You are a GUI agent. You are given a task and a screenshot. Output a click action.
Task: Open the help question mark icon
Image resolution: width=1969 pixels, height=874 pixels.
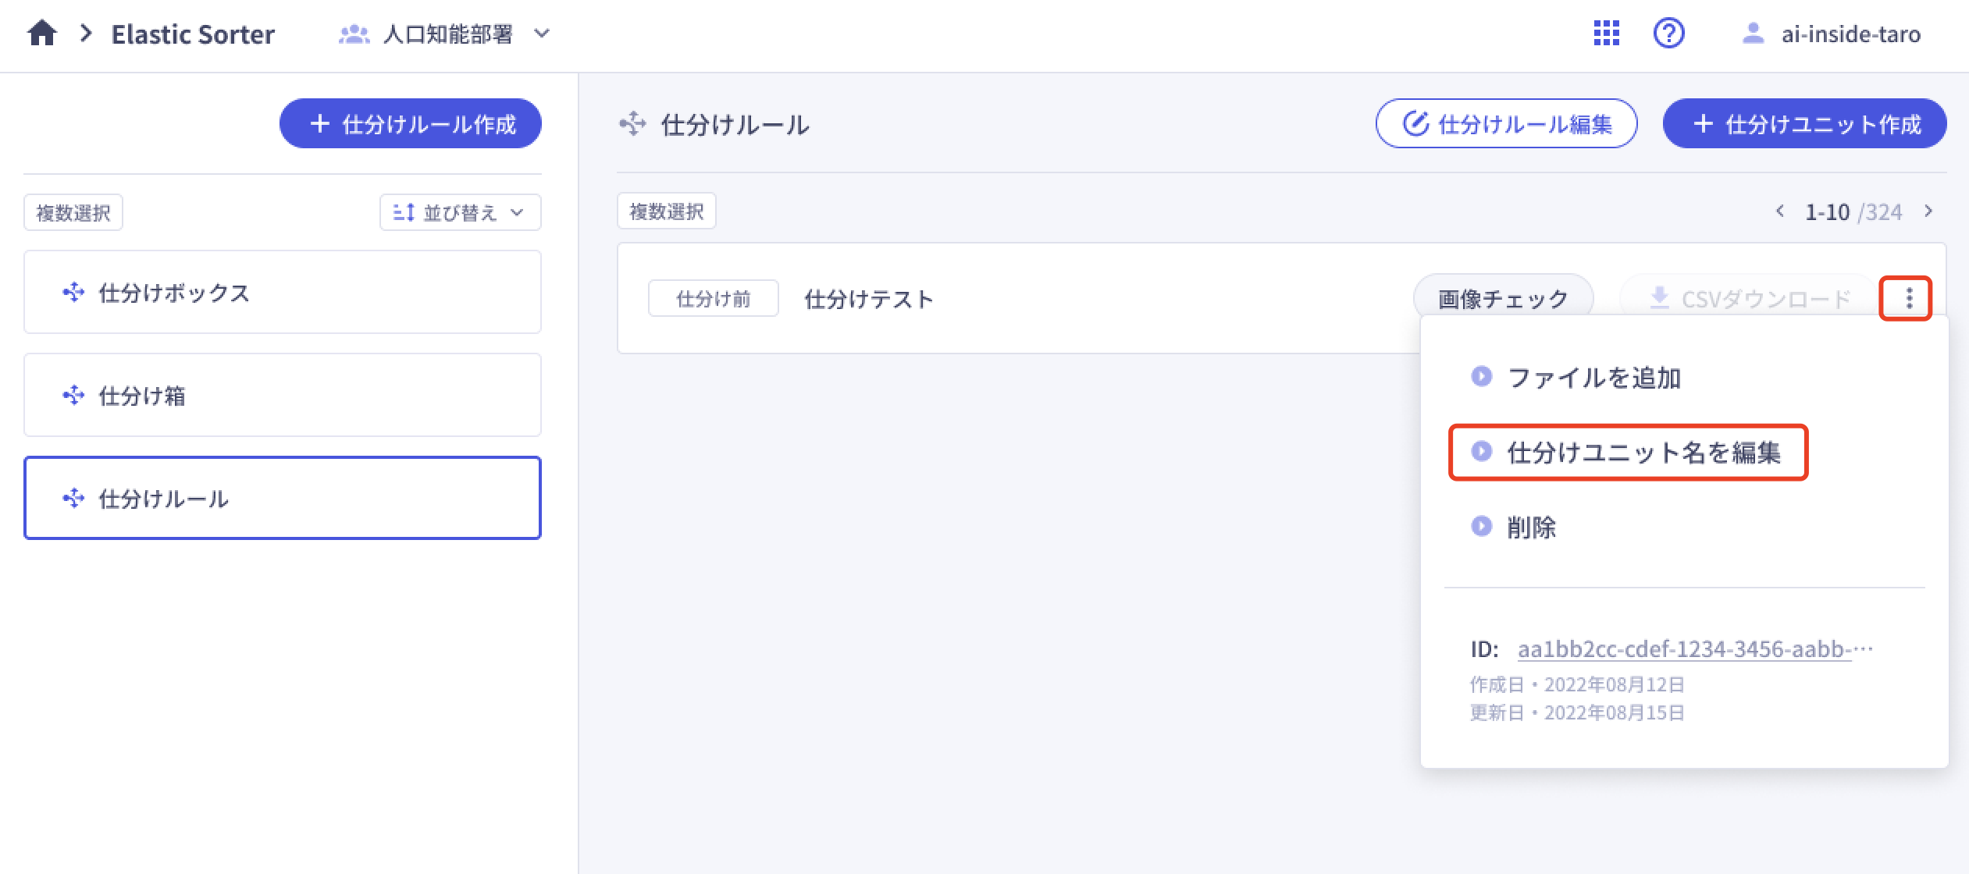(1668, 34)
